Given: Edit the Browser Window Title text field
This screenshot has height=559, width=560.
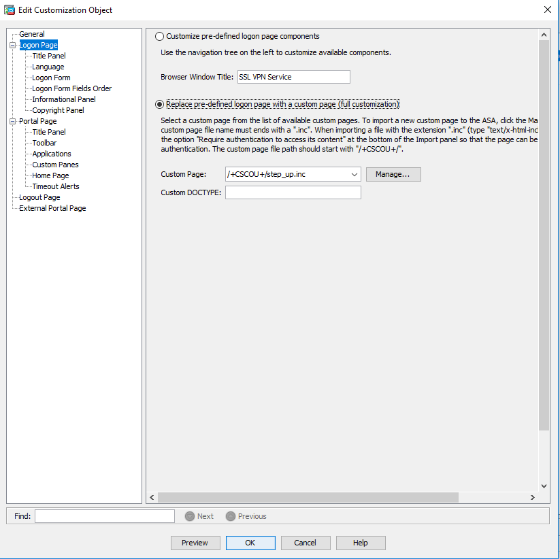Looking at the screenshot, I should pos(293,77).
